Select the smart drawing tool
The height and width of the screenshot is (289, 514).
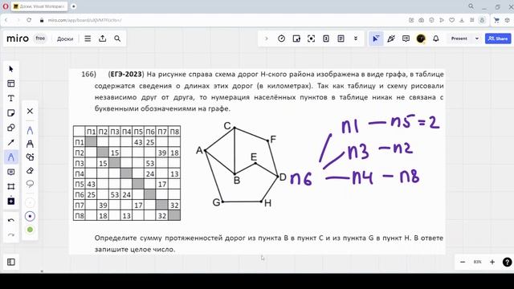point(30,157)
